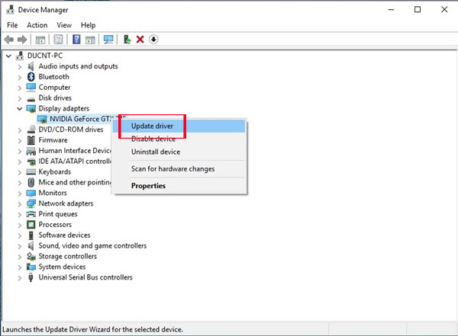Click Scan for hardware changes menu entry
Screen dimensions: 458x336
coord(173,169)
